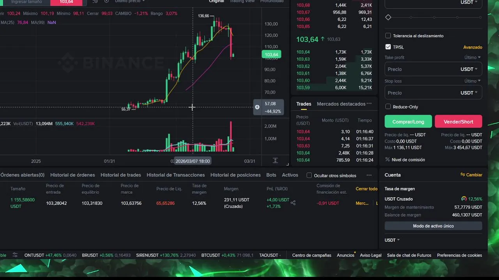
Task: Click Avanzado link beside TP/SL
Action: pos(473,47)
